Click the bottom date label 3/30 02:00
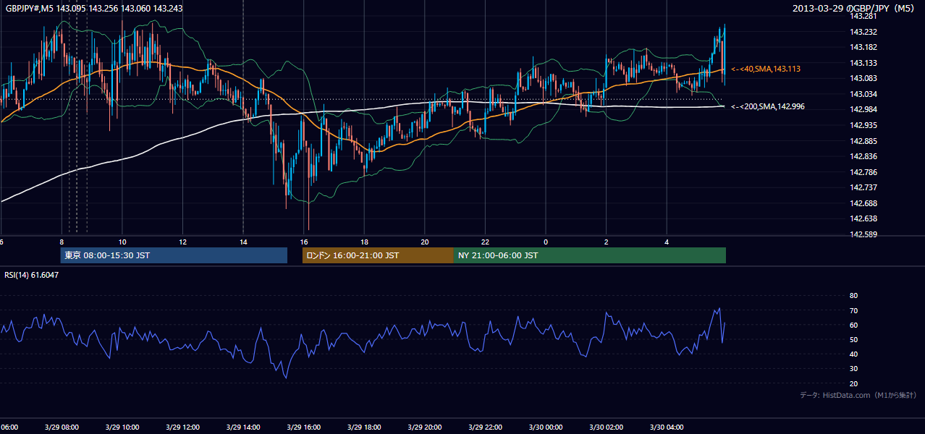The image size is (925, 434). coord(606,427)
